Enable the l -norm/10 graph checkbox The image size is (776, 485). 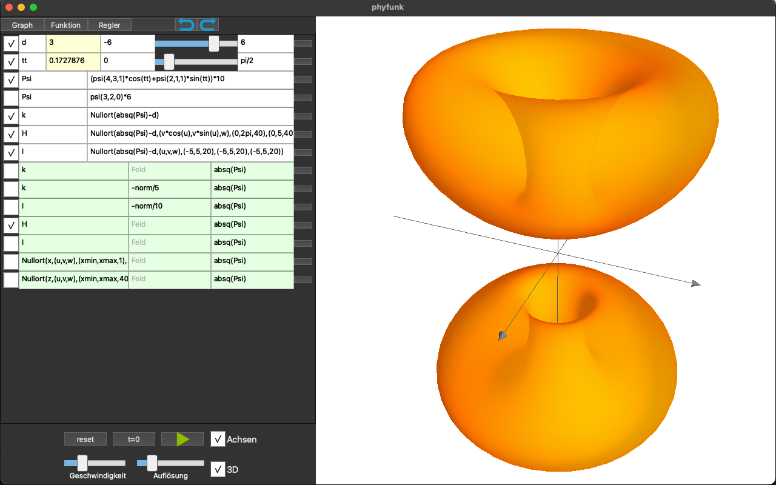(11, 207)
